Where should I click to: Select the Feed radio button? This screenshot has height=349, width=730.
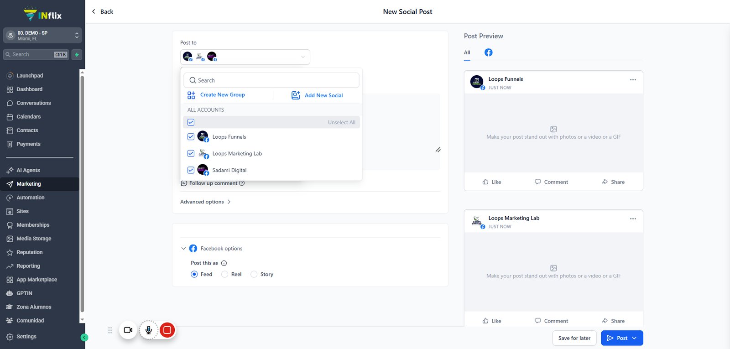pyautogui.click(x=194, y=275)
